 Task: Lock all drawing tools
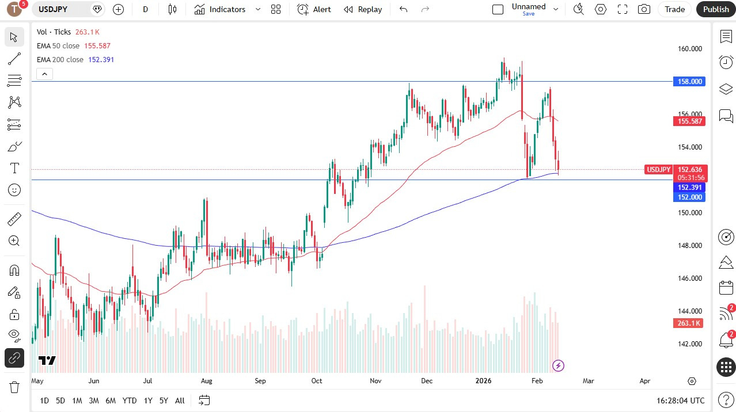[14, 314]
